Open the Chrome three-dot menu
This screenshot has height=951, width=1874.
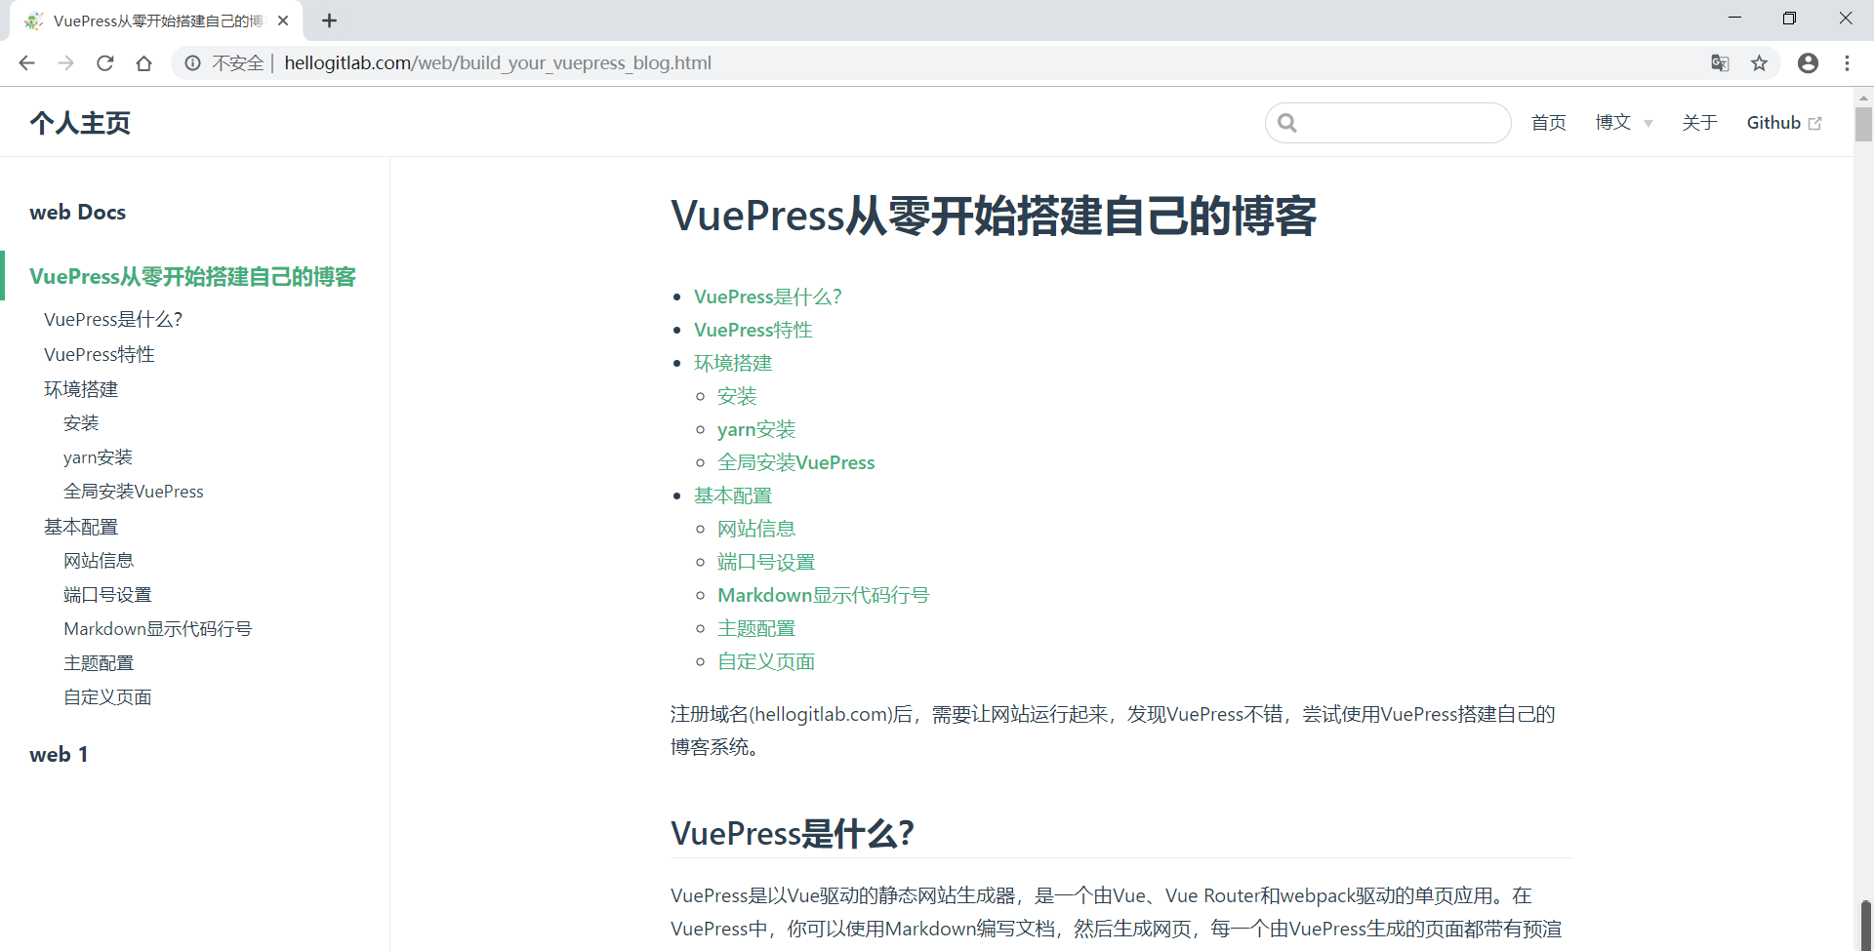[1847, 63]
